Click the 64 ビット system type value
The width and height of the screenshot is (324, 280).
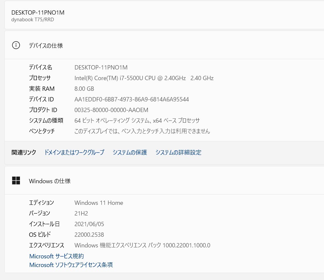(137, 120)
